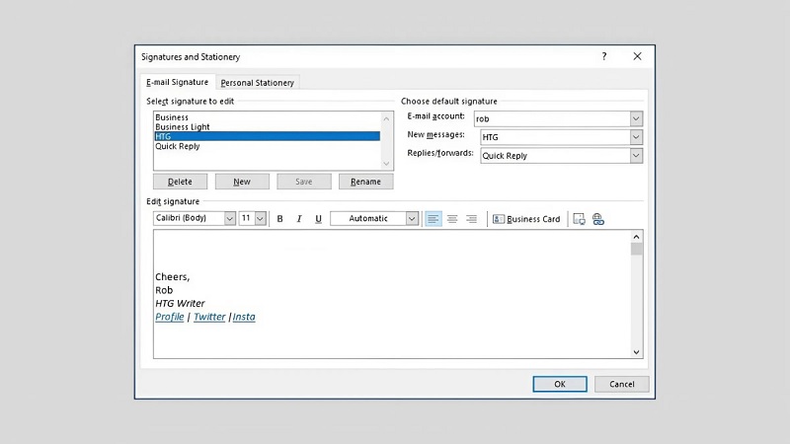Image resolution: width=790 pixels, height=444 pixels.
Task: Delete the selected signature
Action: pos(180,182)
